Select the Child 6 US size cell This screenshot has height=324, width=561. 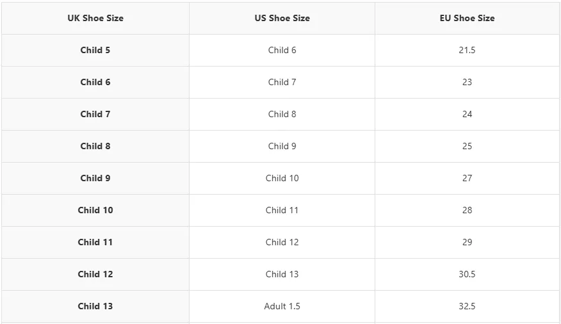pyautogui.click(x=282, y=51)
